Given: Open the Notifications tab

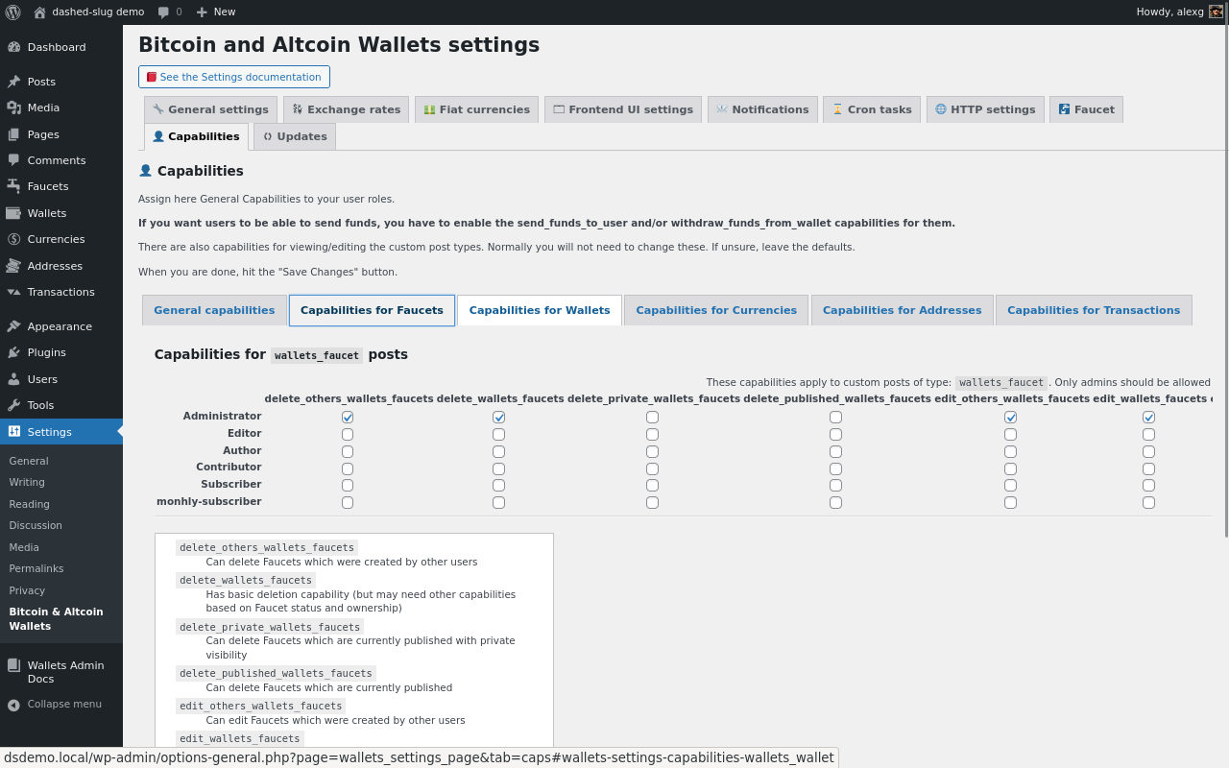Looking at the screenshot, I should coord(762,109).
